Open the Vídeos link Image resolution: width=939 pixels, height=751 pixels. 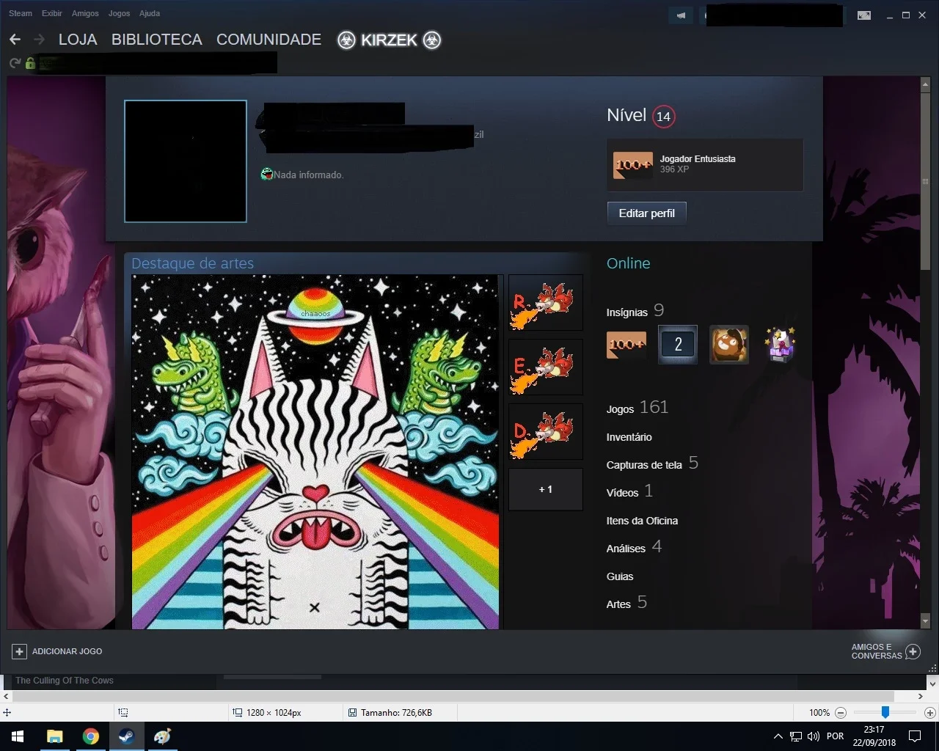[622, 493]
